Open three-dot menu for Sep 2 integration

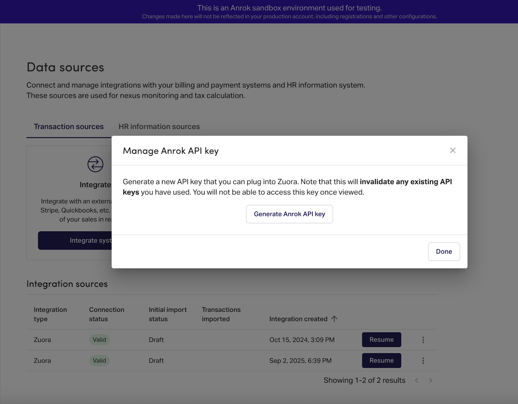coord(423,361)
